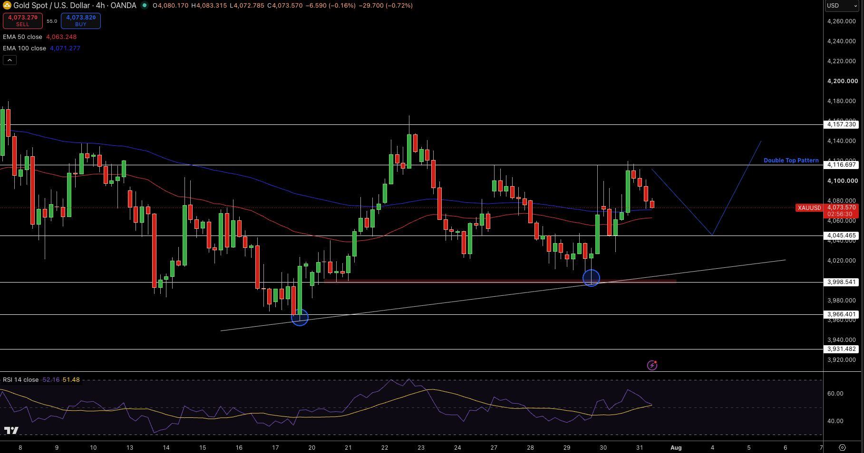This screenshot has width=864, height=453.
Task: Select the 4,045.465 price level label
Action: point(841,236)
